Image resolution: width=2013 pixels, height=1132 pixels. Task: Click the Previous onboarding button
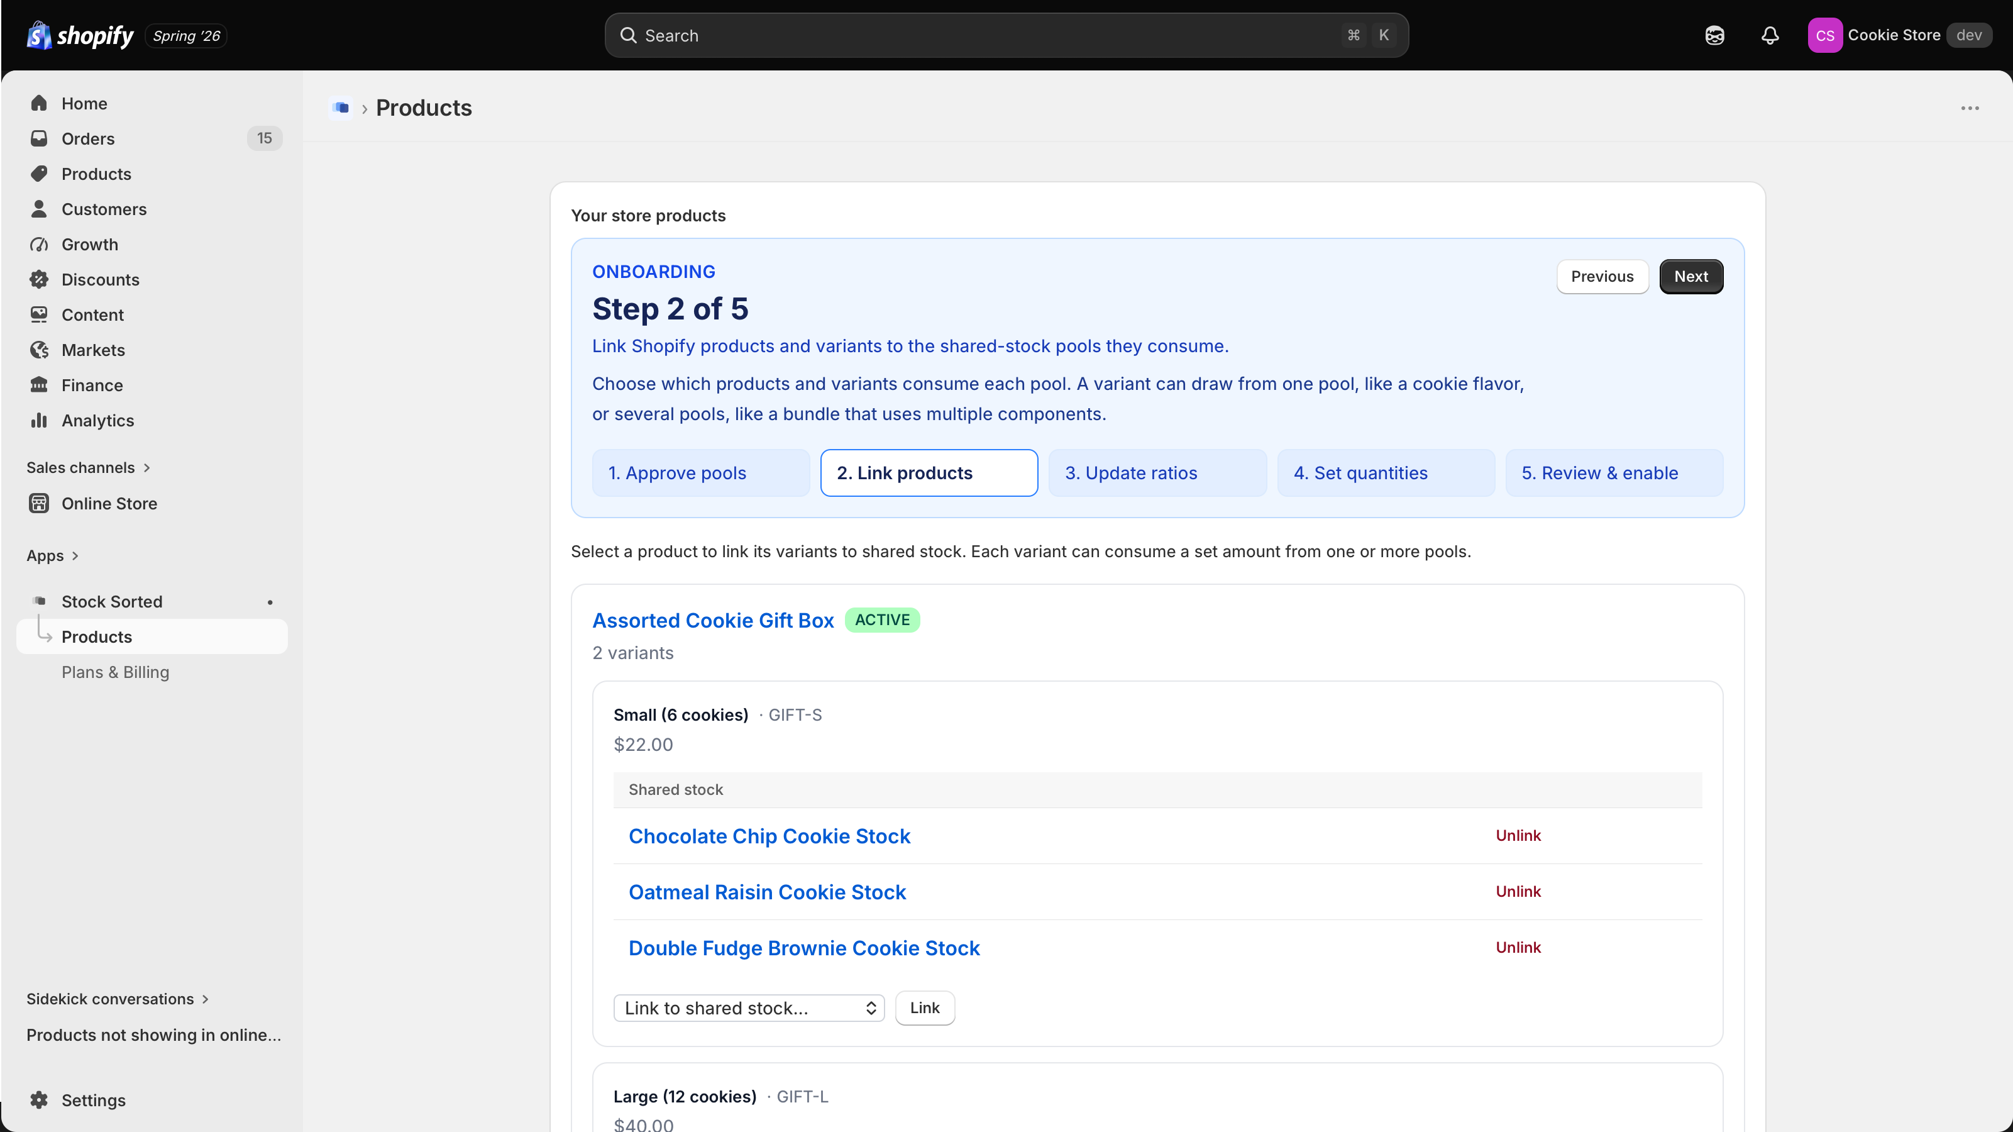point(1602,276)
